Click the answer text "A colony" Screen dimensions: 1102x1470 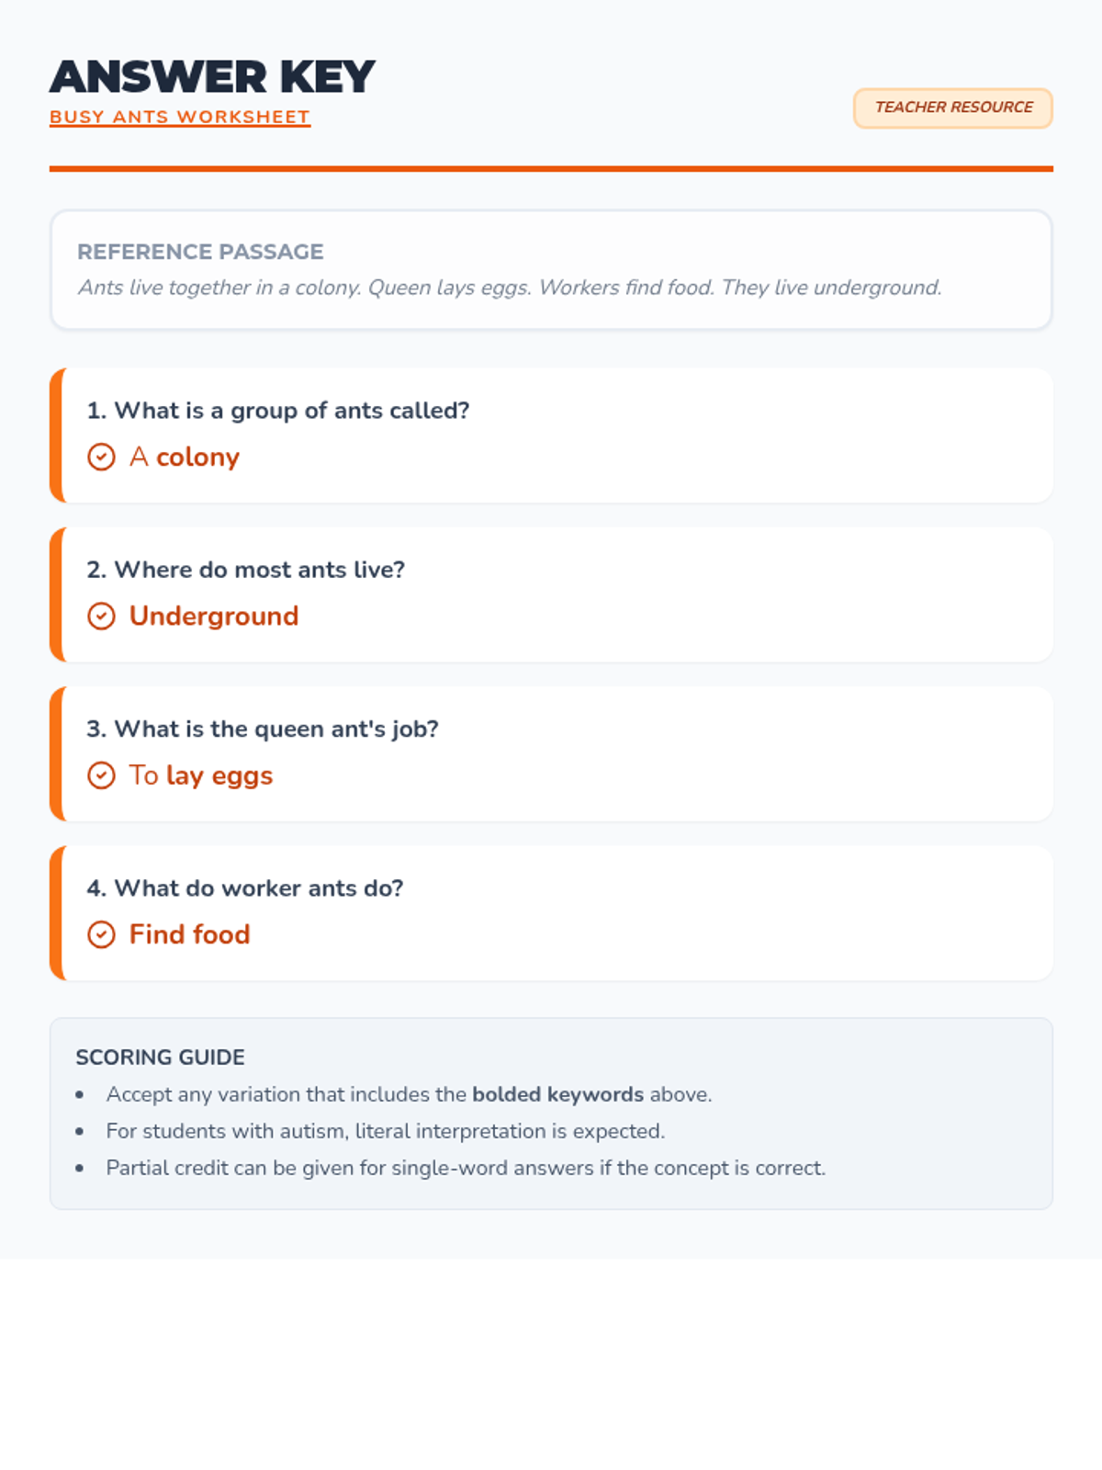(x=185, y=457)
